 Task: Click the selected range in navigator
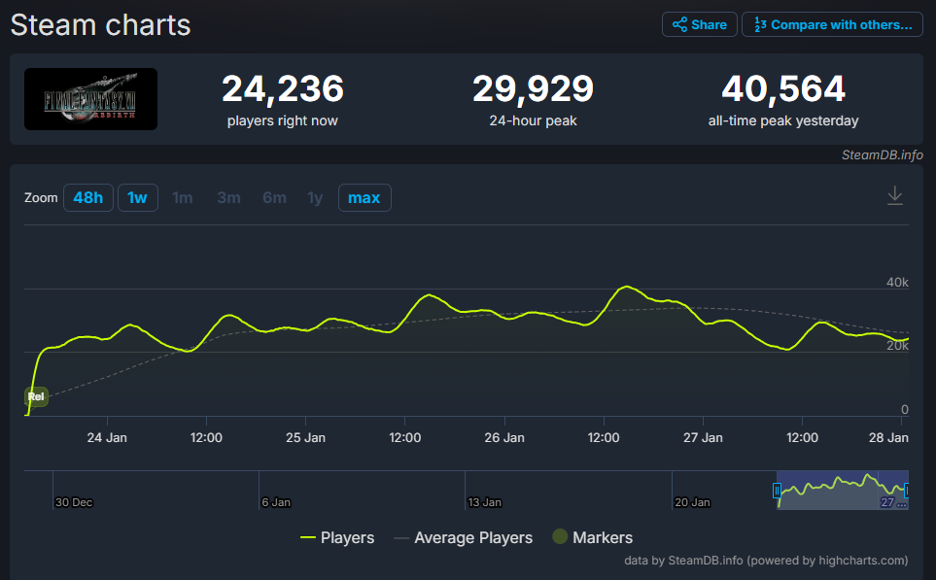(x=843, y=491)
